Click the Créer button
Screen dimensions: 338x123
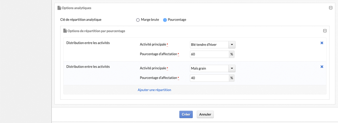click(186, 115)
